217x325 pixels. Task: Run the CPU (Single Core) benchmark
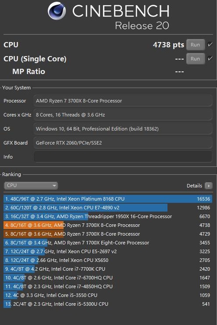[196, 59]
